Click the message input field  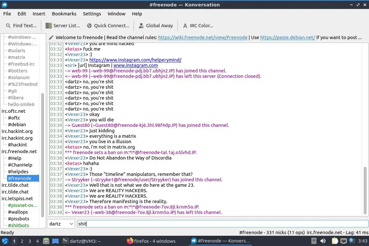point(223,224)
